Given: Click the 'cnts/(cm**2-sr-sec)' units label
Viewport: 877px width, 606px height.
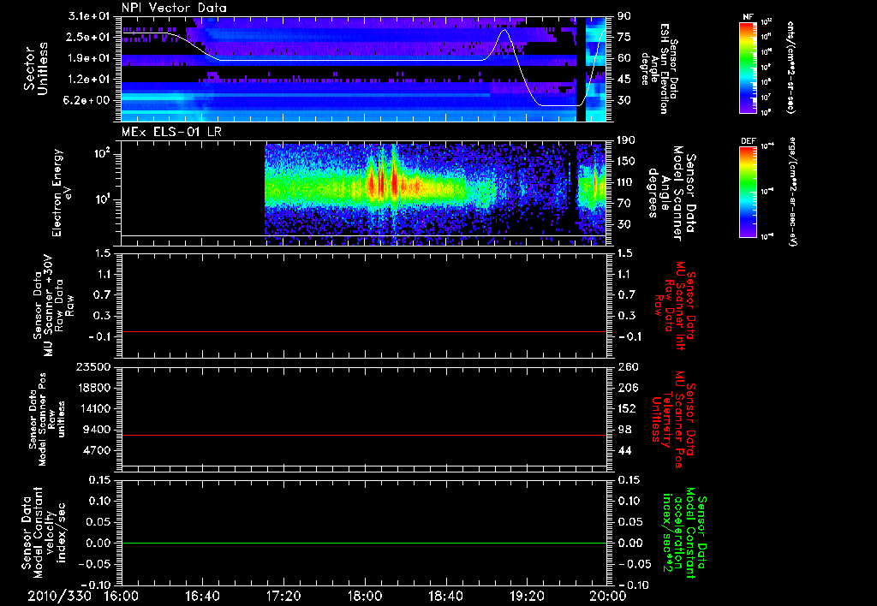Looking at the screenshot, I should pos(790,67).
